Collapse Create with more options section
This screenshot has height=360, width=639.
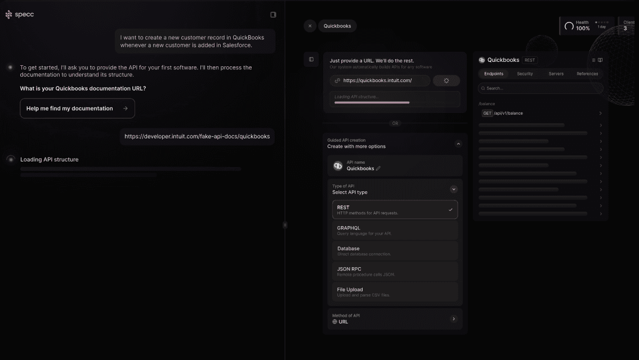458,144
